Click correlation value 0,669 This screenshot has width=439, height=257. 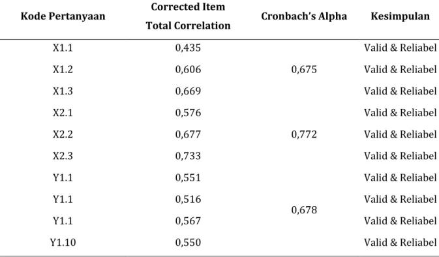click(188, 91)
